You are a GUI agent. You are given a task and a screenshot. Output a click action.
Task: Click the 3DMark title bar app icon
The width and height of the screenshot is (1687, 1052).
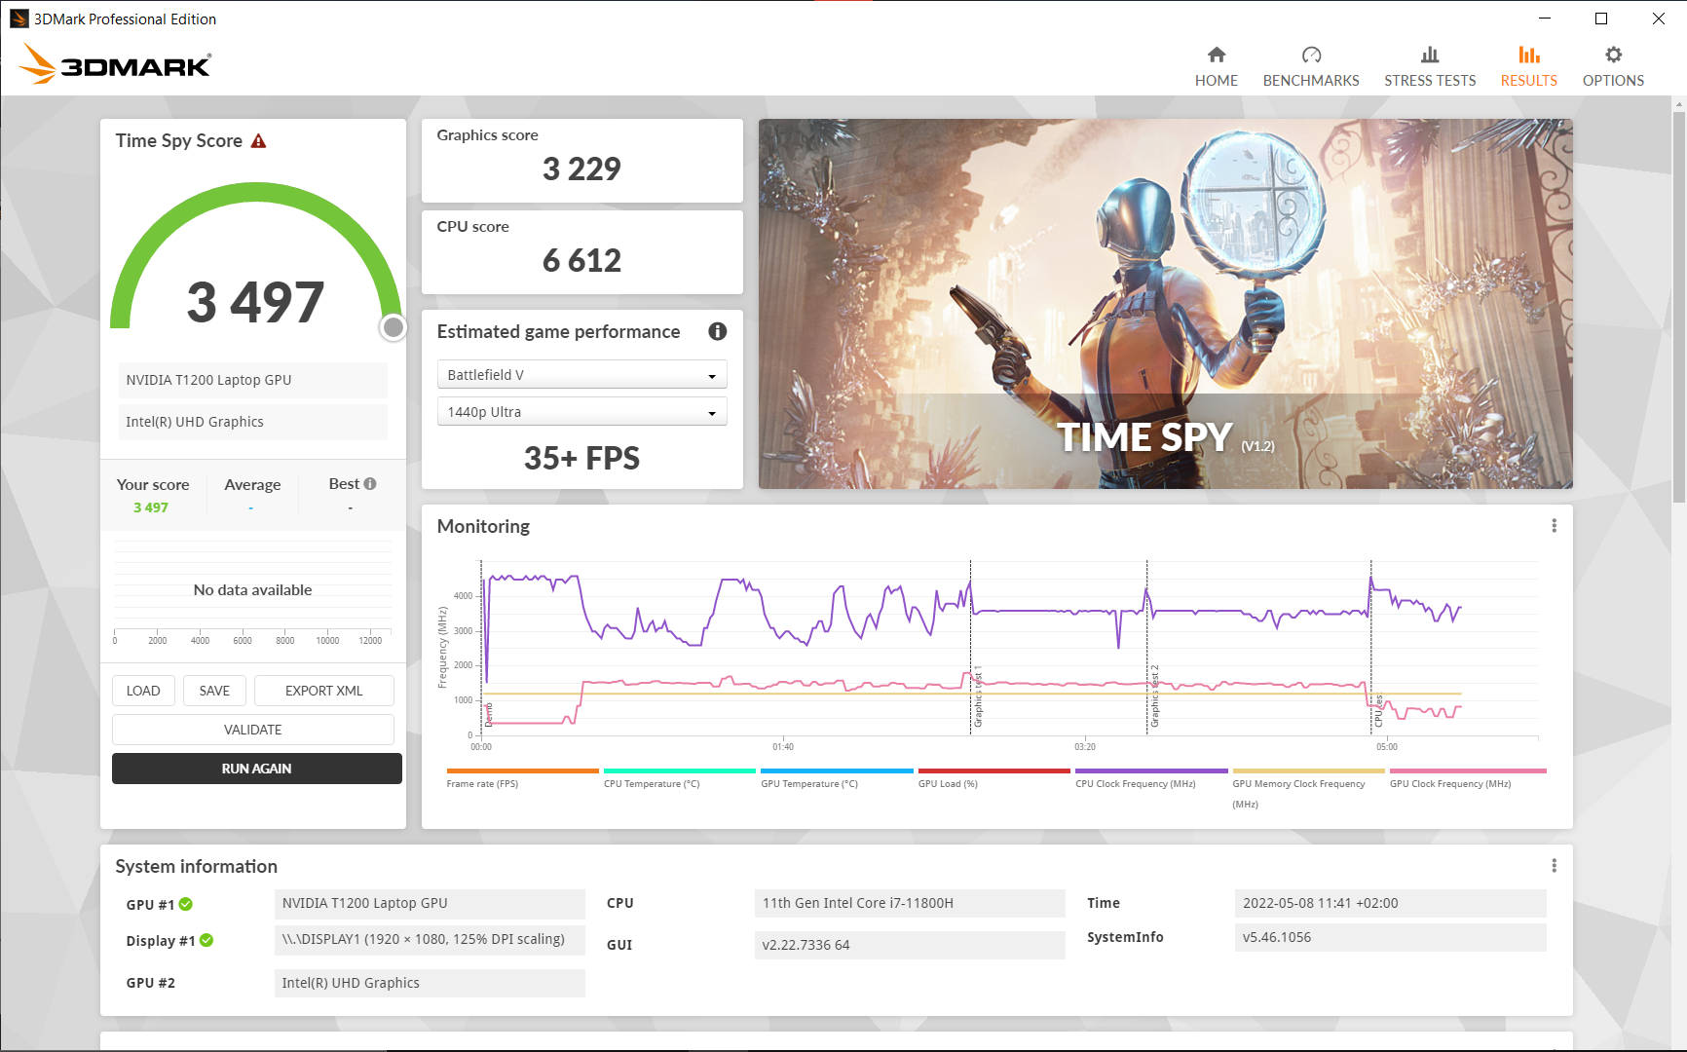point(19,19)
